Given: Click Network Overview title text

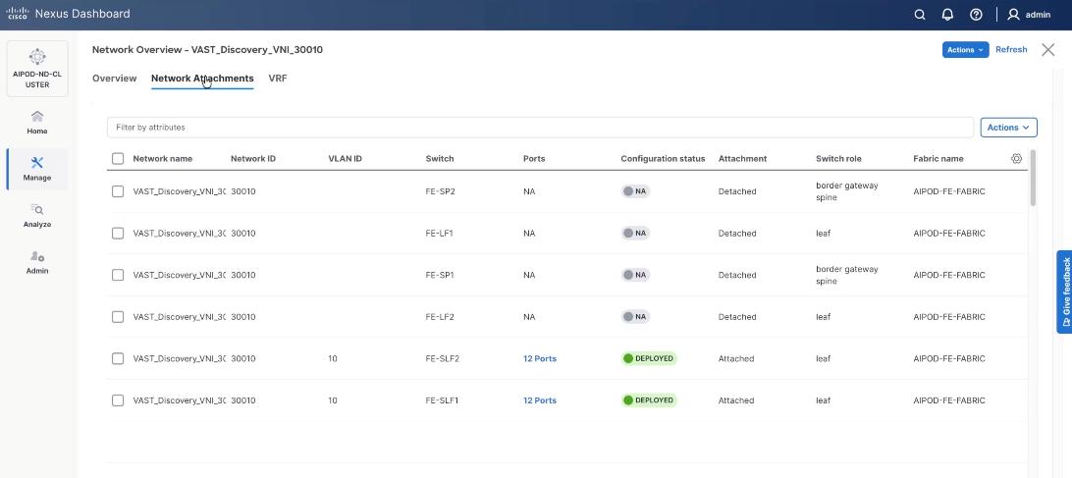Looking at the screenshot, I should pyautogui.click(x=207, y=50).
